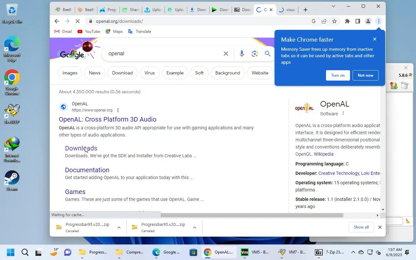Screen dimensions: 416x260
Task: Turn on Memory Saver
Action: tap(338, 75)
